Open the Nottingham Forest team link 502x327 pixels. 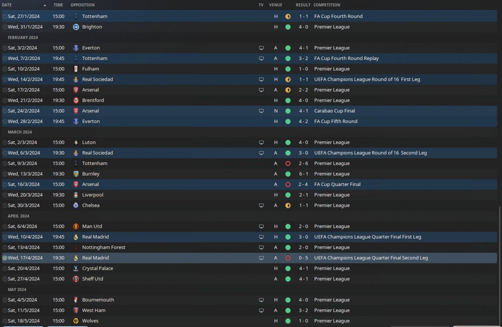point(104,248)
